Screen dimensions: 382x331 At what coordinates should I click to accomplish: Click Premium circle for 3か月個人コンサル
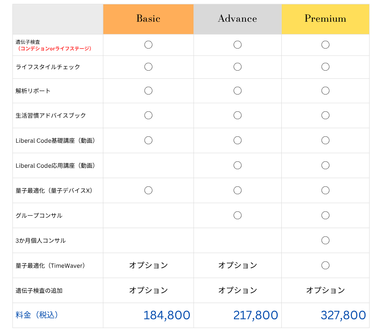click(x=325, y=240)
